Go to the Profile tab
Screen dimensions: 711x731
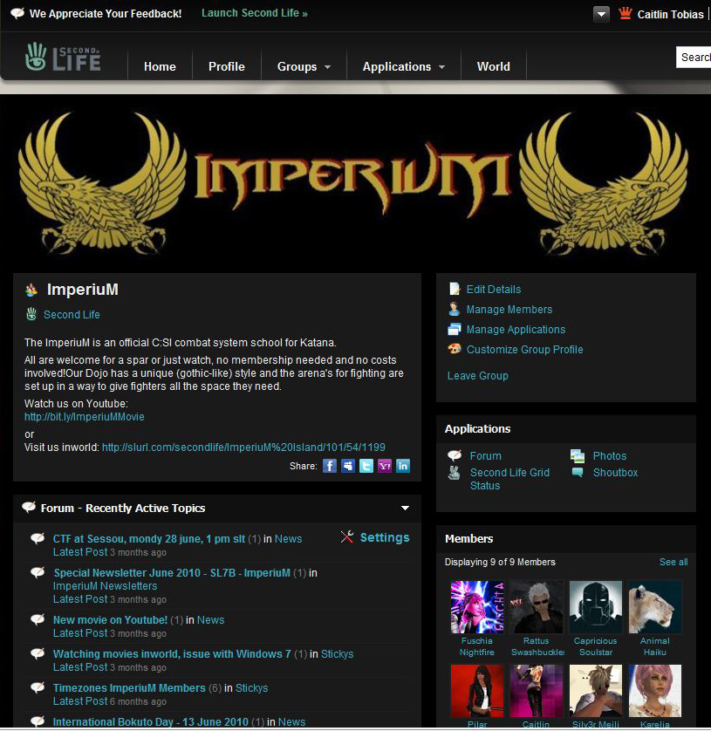click(x=226, y=66)
